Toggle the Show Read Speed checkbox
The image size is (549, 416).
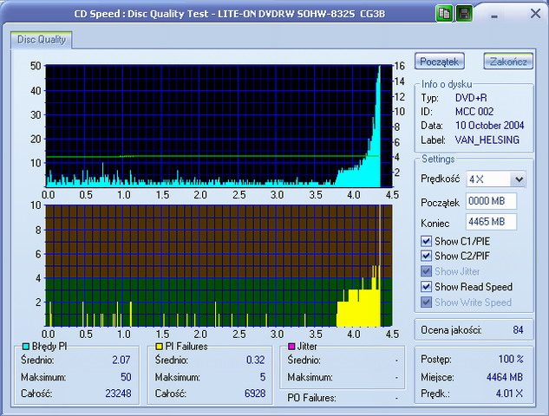(x=426, y=287)
